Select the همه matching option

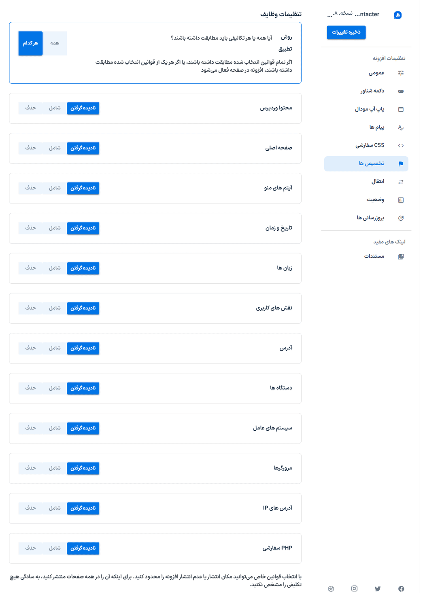pos(55,43)
